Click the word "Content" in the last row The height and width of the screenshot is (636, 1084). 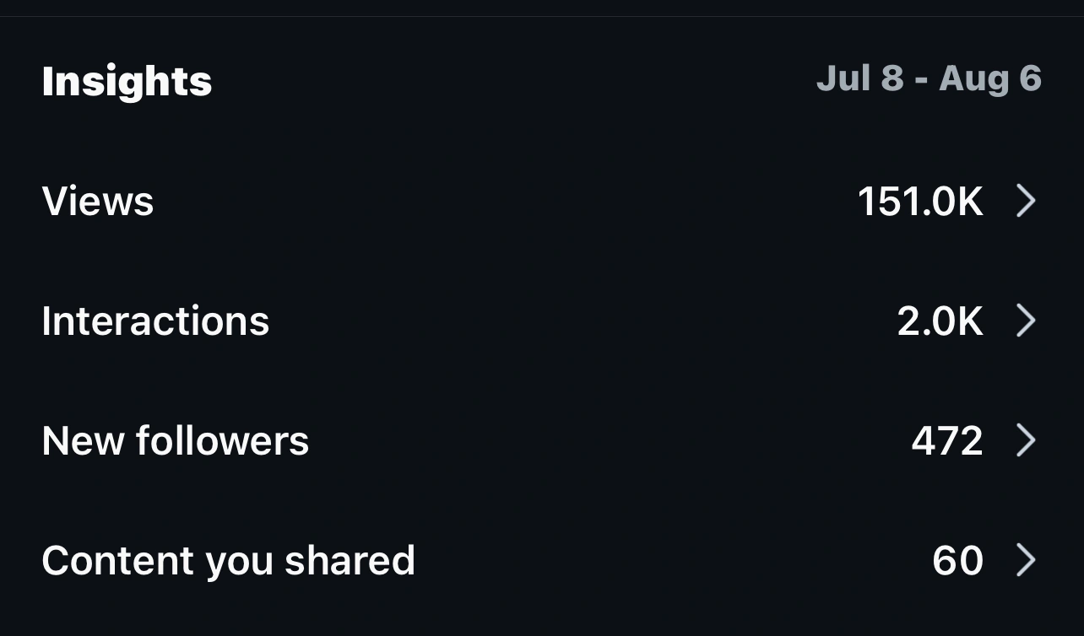pyautogui.click(x=118, y=561)
